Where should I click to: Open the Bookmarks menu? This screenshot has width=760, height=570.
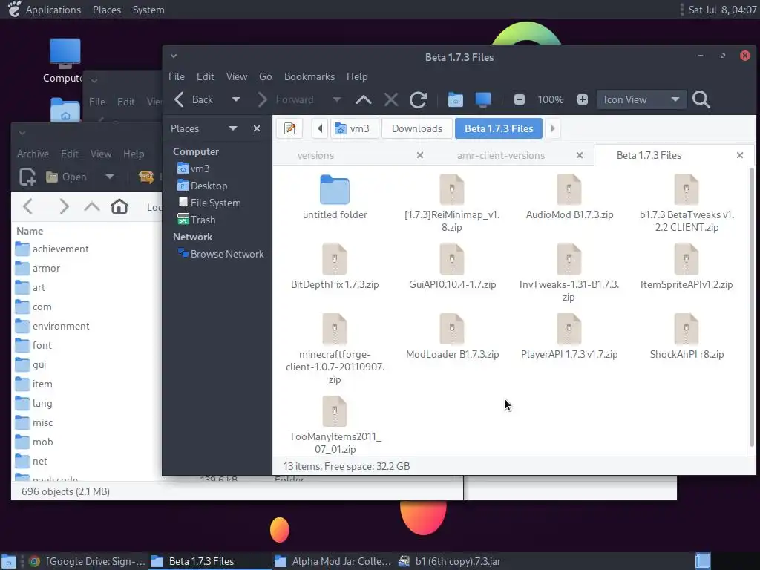pyautogui.click(x=309, y=76)
